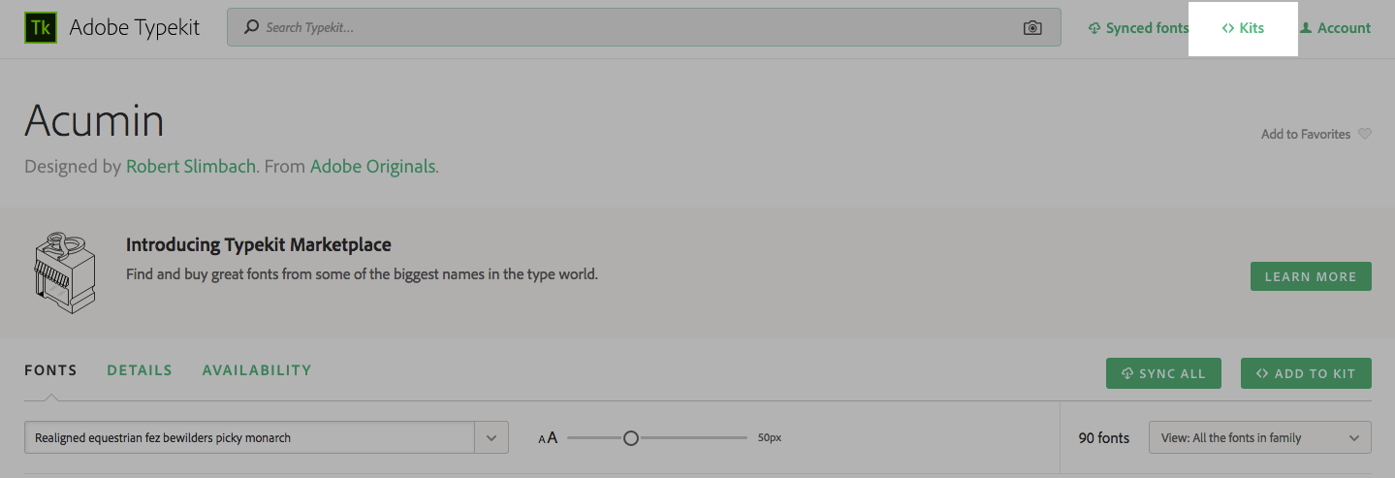The image size is (1395, 478).
Task: Click the Adobe Typekit title
Action: coord(135,27)
